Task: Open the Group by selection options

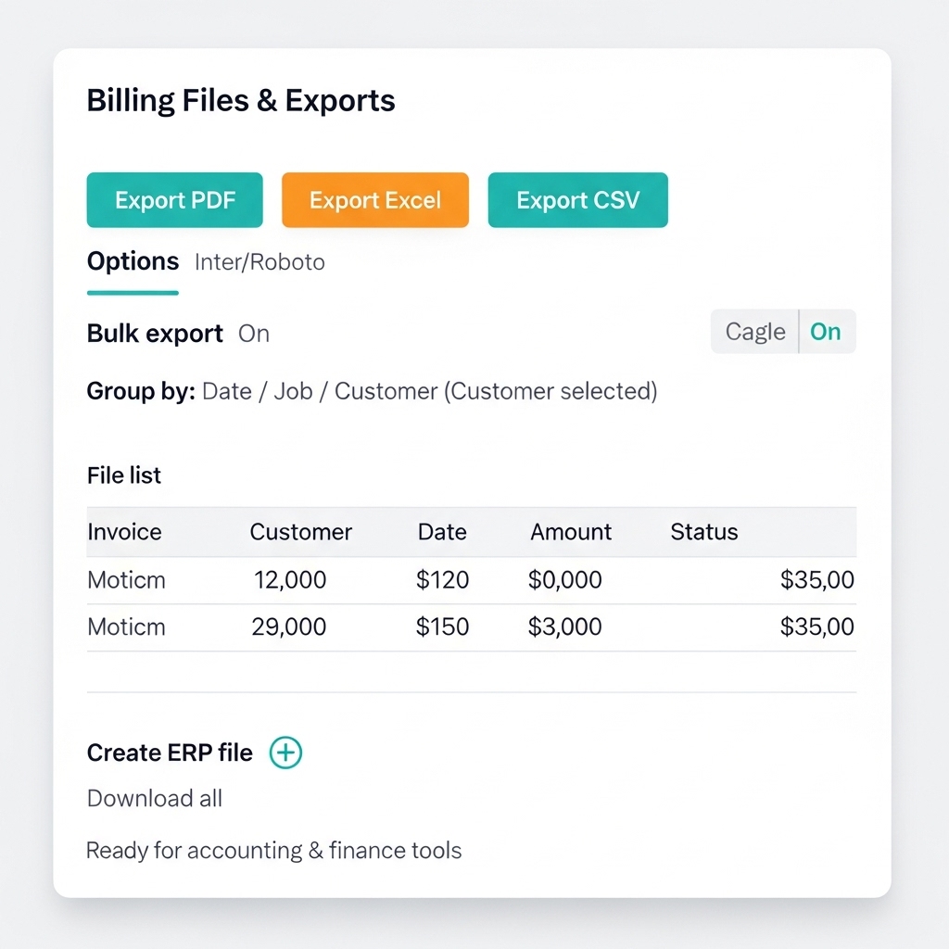Action: pyautogui.click(x=429, y=391)
